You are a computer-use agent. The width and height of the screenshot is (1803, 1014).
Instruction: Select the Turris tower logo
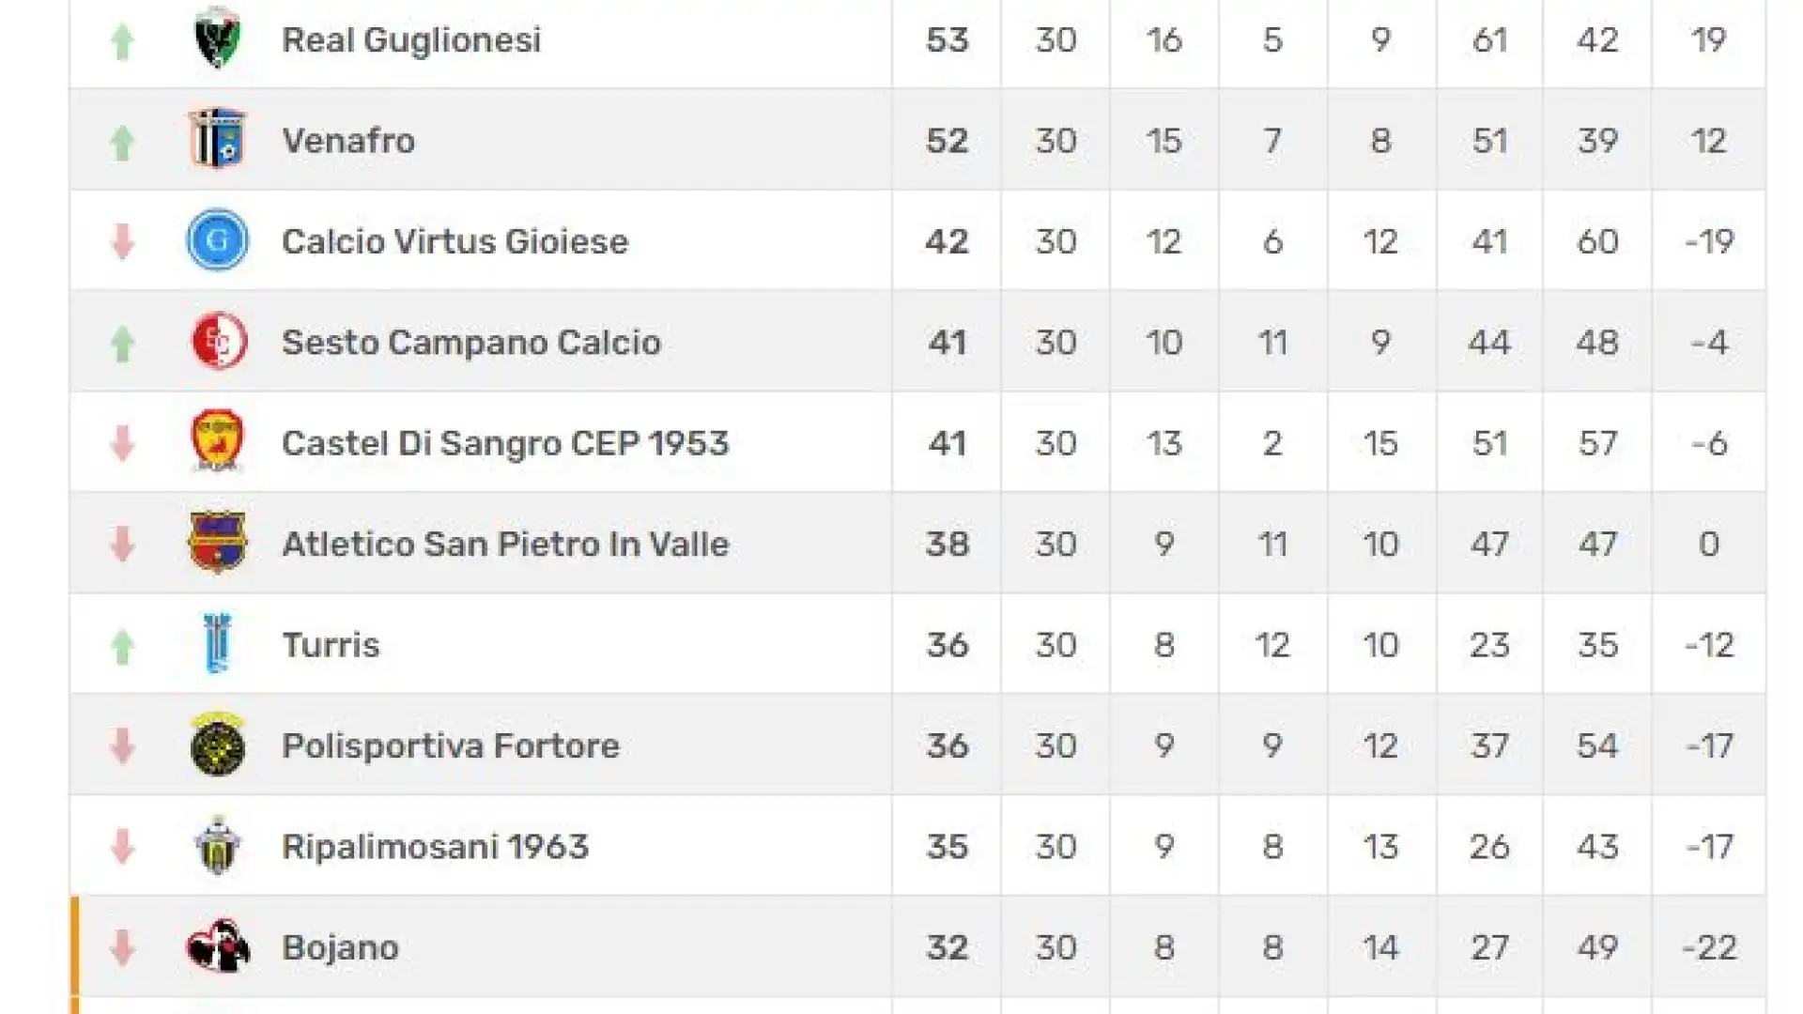pos(217,643)
